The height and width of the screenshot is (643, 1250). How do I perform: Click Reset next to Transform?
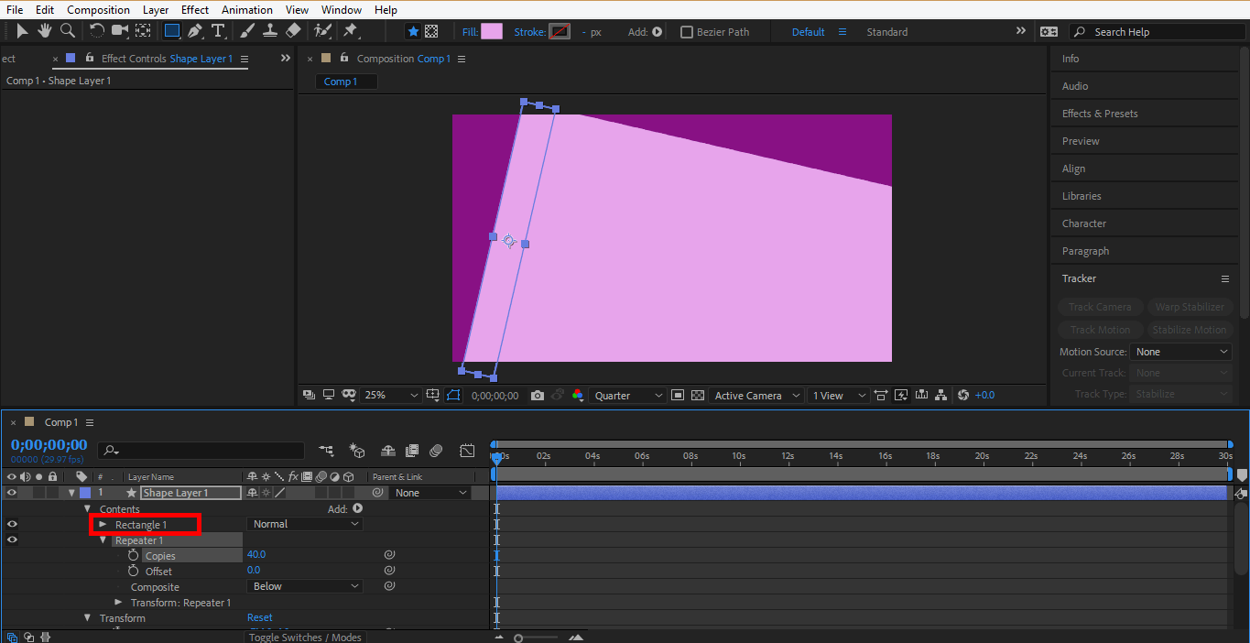click(x=260, y=617)
